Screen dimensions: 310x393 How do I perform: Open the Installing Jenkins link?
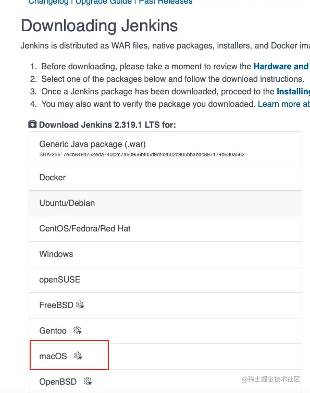point(293,92)
